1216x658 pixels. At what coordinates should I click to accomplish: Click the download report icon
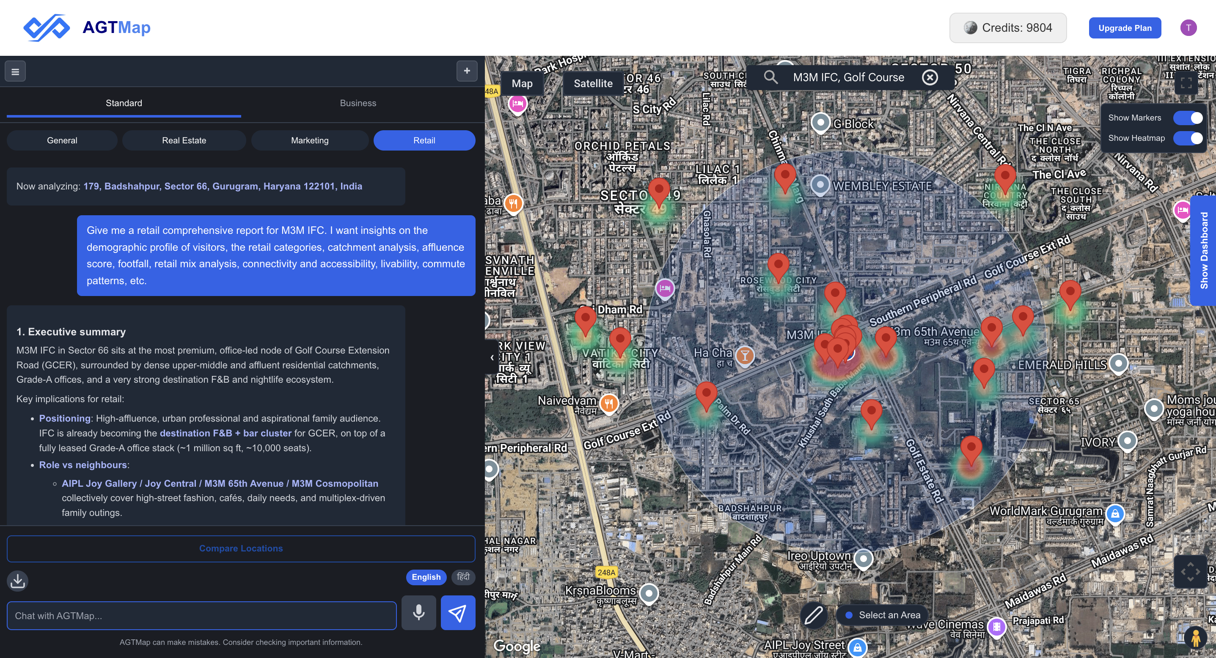[17, 581]
